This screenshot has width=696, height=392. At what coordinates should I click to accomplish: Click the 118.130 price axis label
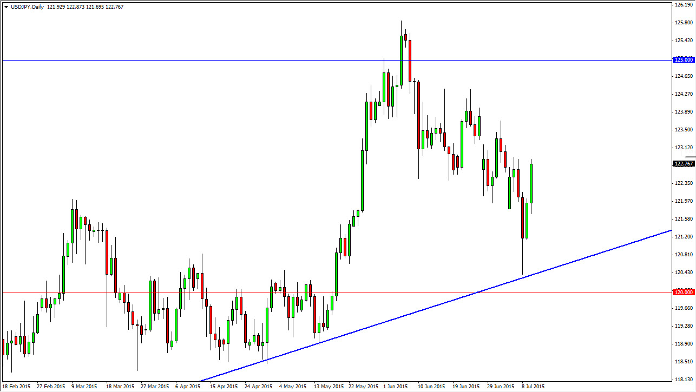pos(683,379)
